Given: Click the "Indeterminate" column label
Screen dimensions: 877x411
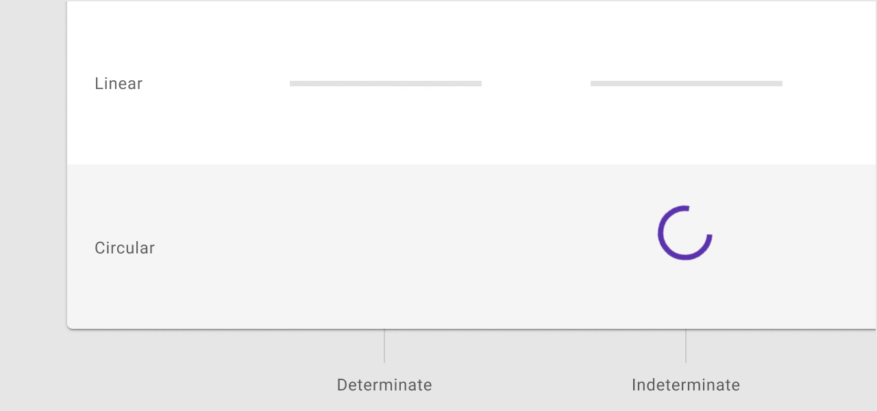Looking at the screenshot, I should pos(685,385).
